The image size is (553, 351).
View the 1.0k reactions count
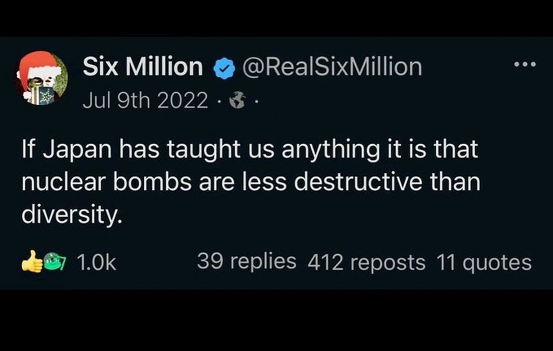pyautogui.click(x=96, y=262)
